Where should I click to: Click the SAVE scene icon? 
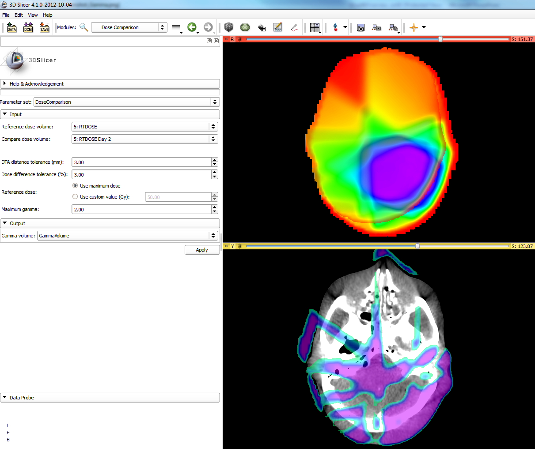click(x=44, y=27)
